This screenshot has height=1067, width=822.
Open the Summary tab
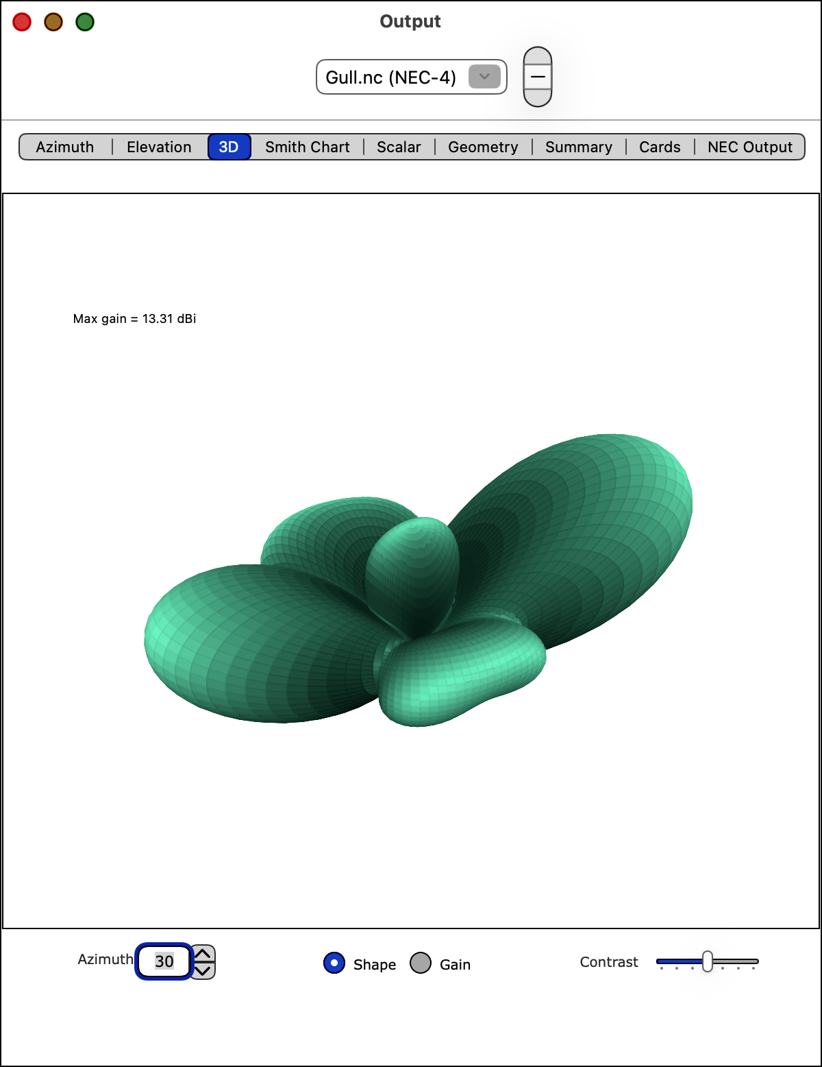579,147
